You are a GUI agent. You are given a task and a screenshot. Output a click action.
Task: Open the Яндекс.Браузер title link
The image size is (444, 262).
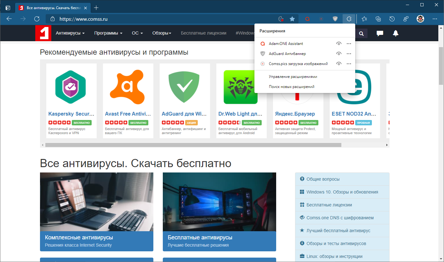tap(295, 114)
